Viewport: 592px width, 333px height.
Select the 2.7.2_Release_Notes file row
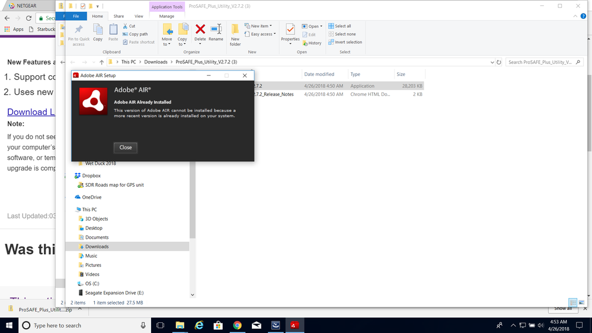[x=338, y=94]
